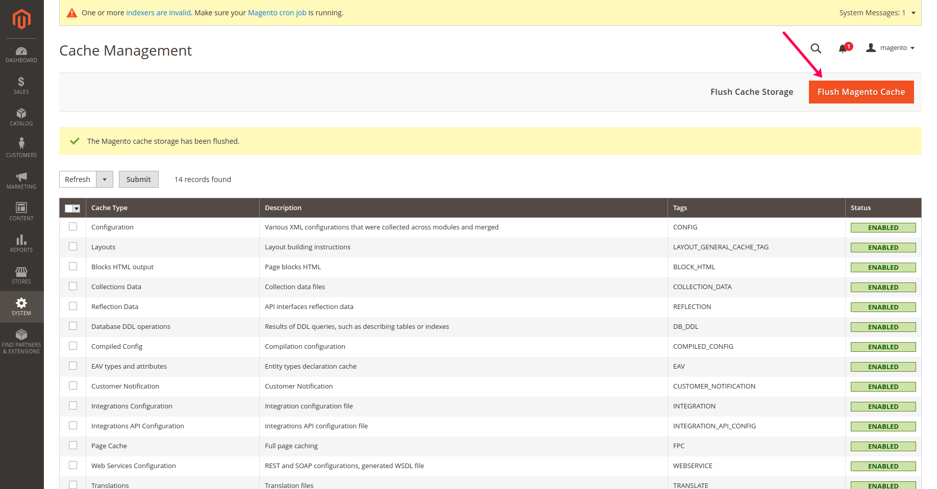Check the Collections Data checkbox
The height and width of the screenshot is (489, 937).
[x=73, y=286]
